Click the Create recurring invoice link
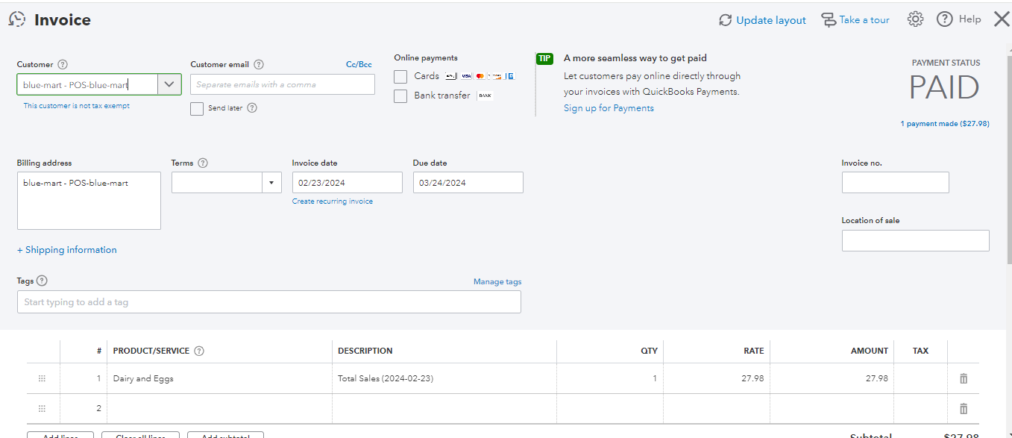This screenshot has height=438, width=1012. [x=333, y=201]
